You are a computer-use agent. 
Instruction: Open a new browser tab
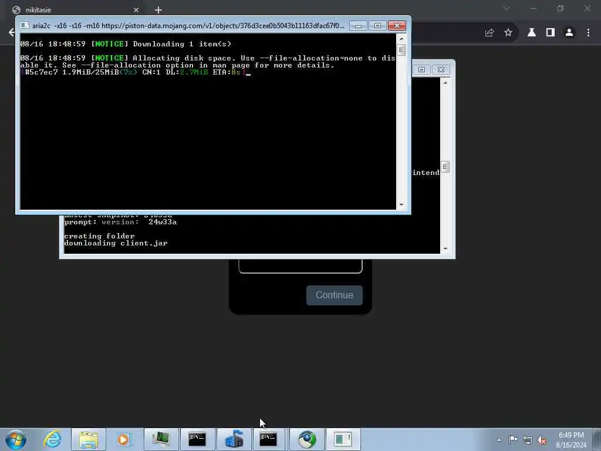[x=158, y=10]
